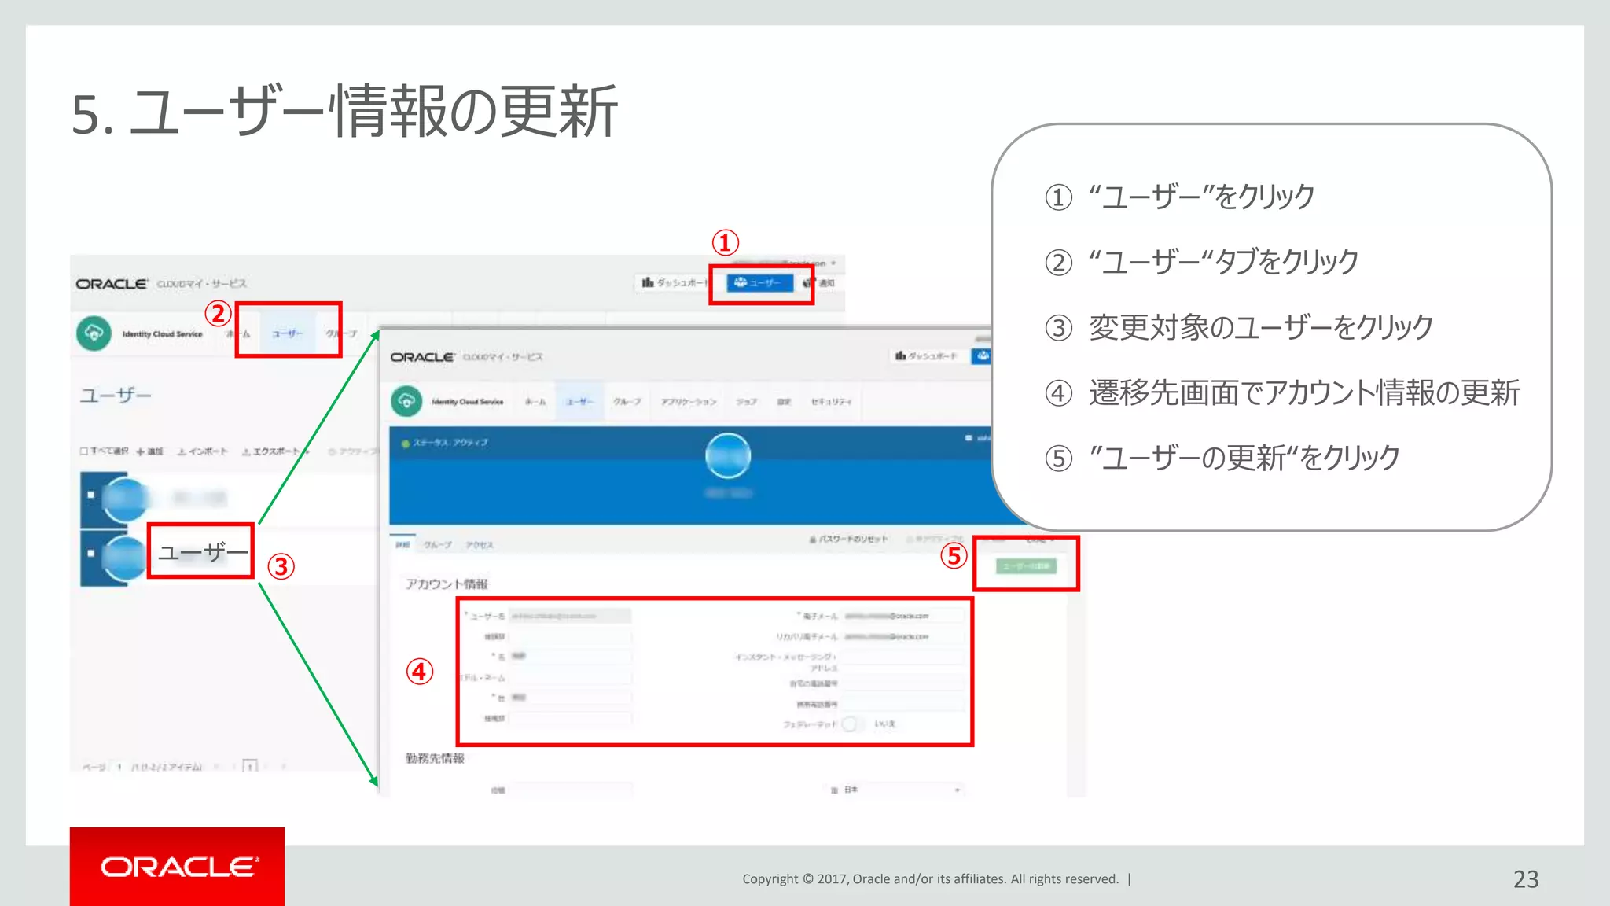The height and width of the screenshot is (906, 1610).
Task: Click the ORACLE logo in the user detail screen
Action: click(423, 357)
